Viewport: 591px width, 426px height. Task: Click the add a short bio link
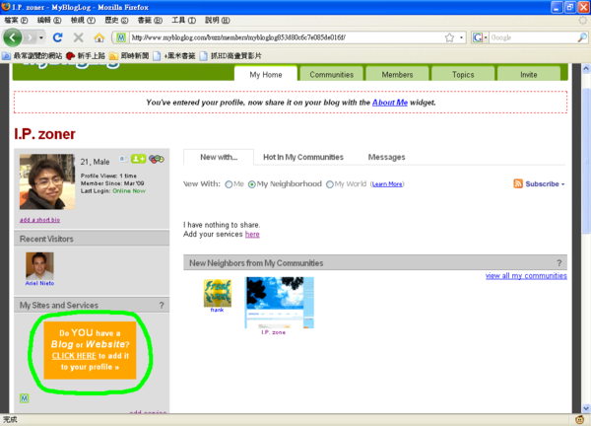(39, 220)
